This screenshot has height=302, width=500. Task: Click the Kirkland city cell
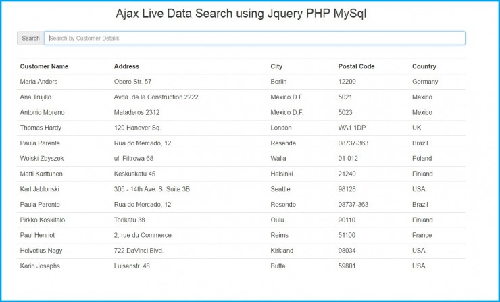[282, 251]
